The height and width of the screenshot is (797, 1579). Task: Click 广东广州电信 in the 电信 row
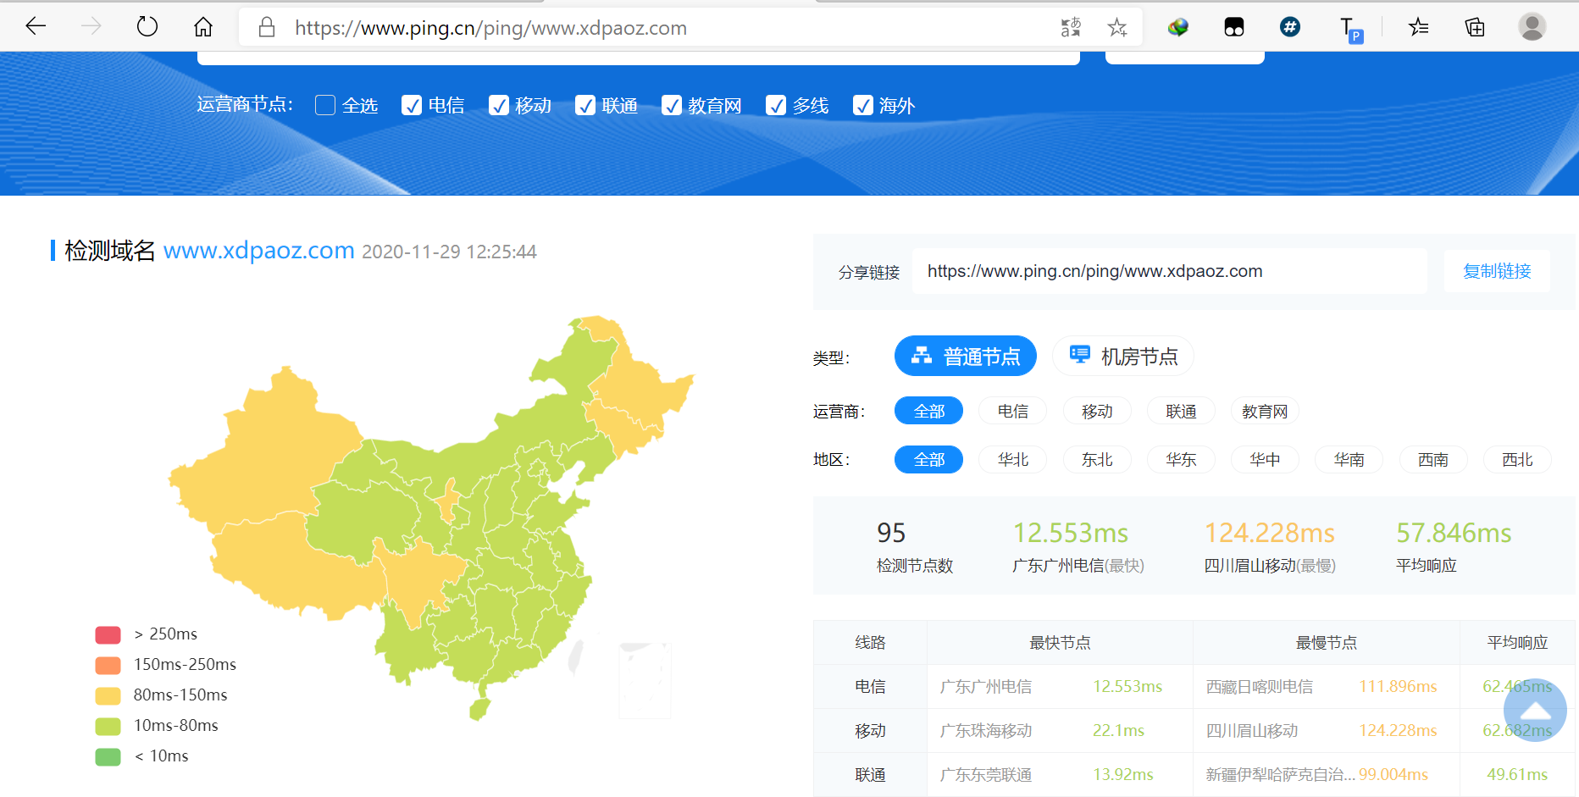pos(986,687)
